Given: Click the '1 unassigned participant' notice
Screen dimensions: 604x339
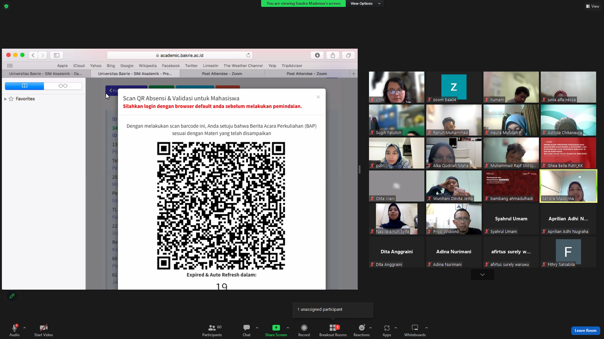Looking at the screenshot, I should pos(333,310).
